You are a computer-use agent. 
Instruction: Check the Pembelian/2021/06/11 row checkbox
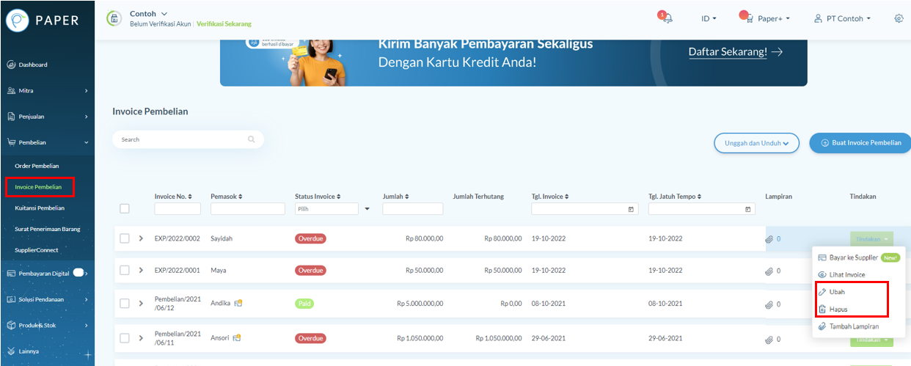tap(124, 338)
